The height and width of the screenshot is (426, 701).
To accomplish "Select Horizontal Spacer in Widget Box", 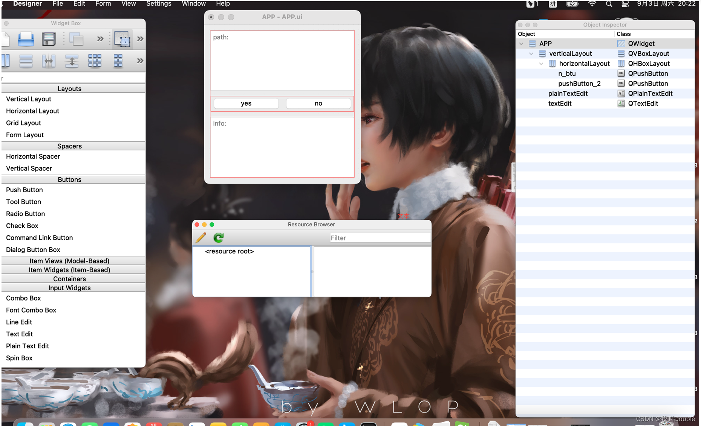I will (x=33, y=156).
